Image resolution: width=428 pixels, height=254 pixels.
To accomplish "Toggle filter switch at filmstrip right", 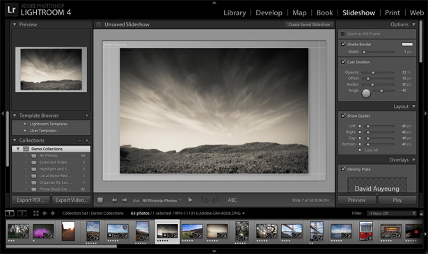I will 421,214.
